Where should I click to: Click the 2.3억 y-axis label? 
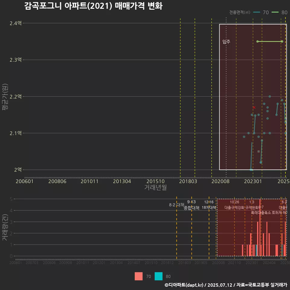pos(15,60)
